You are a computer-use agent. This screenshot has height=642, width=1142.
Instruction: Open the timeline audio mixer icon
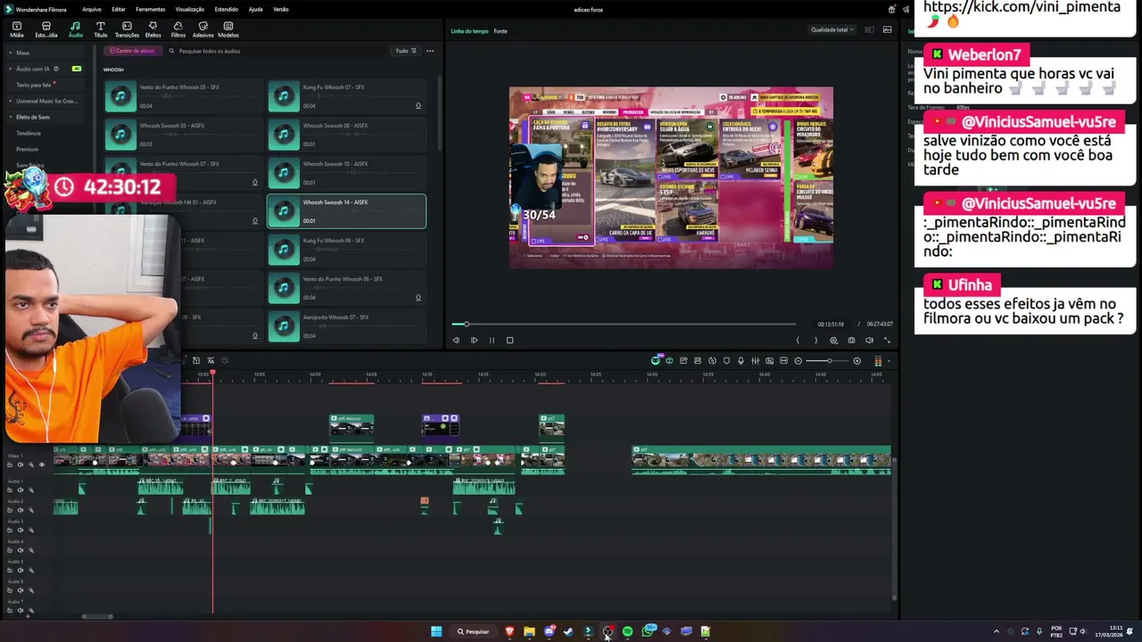coord(755,361)
